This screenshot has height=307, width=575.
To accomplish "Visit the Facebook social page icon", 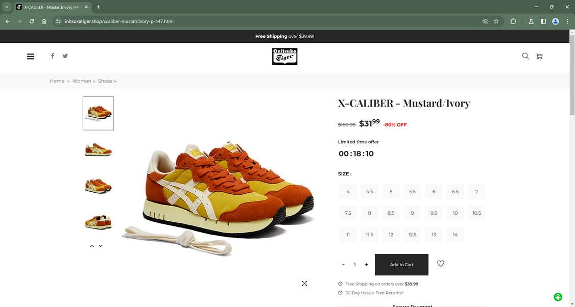I will pyautogui.click(x=53, y=56).
